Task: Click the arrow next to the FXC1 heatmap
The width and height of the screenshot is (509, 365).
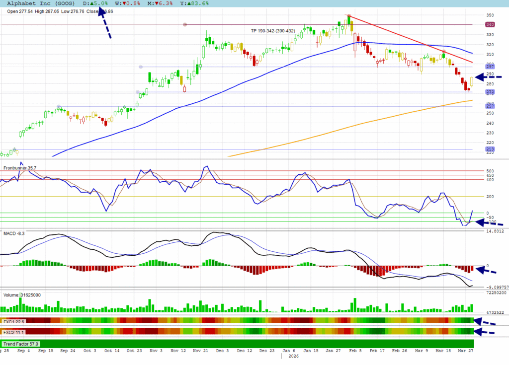Action: coord(487,321)
